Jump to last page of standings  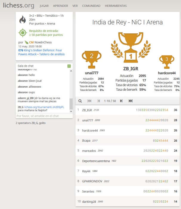click(x=131, y=101)
